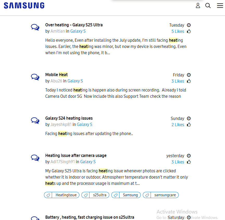Click '3 Likes' on Mobile Heat post

pyautogui.click(x=178, y=81)
